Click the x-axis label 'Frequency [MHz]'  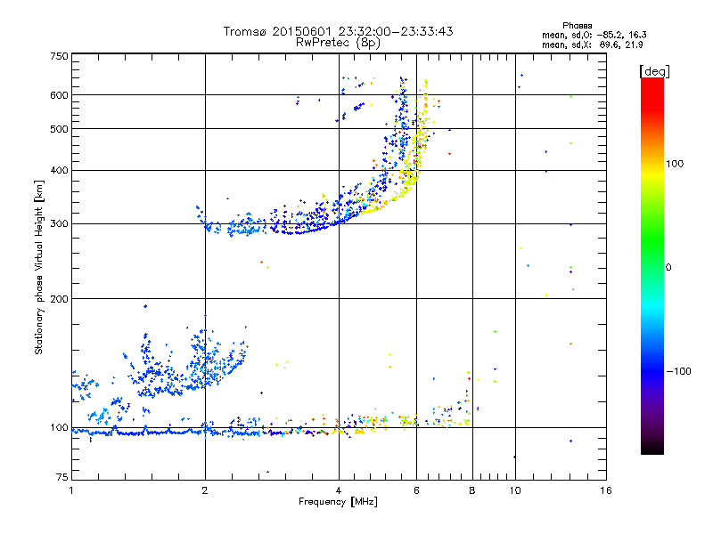[338, 502]
